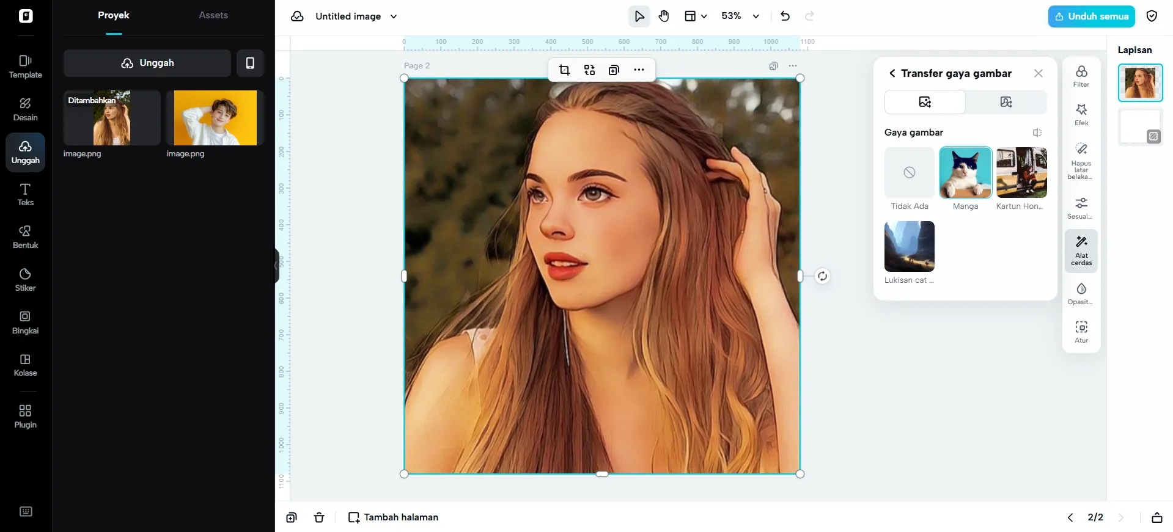
Task: Open the Proyek tab
Action: click(x=114, y=15)
